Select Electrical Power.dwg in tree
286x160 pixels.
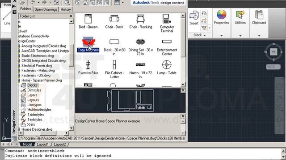(x=37, y=65)
